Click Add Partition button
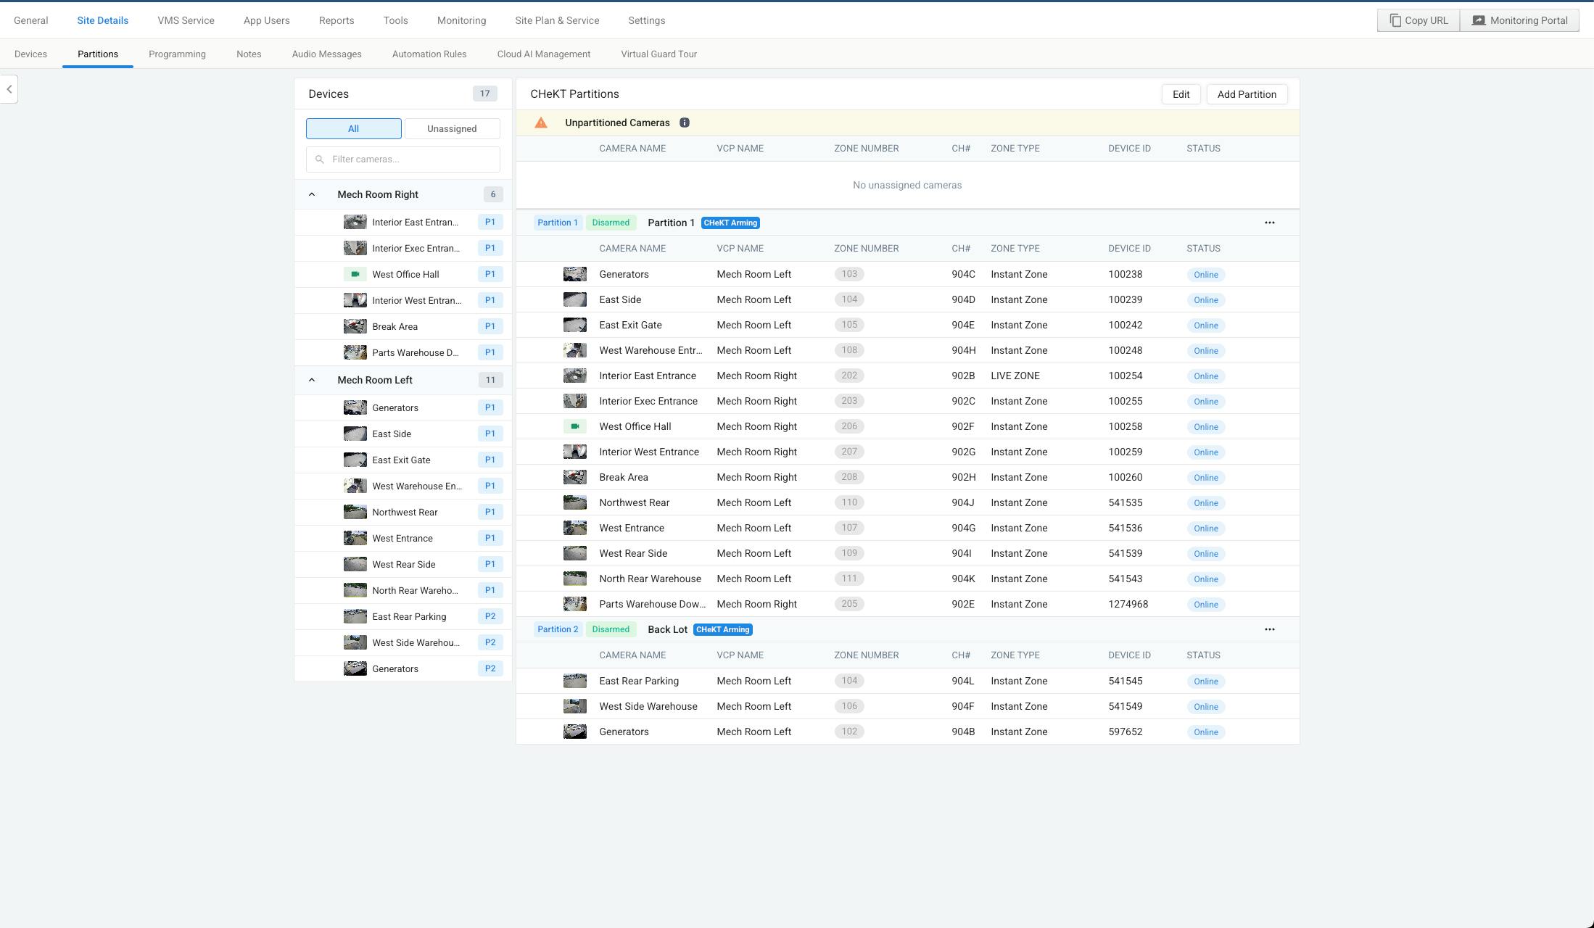Screen dimensions: 1594x928 [x=1247, y=94]
